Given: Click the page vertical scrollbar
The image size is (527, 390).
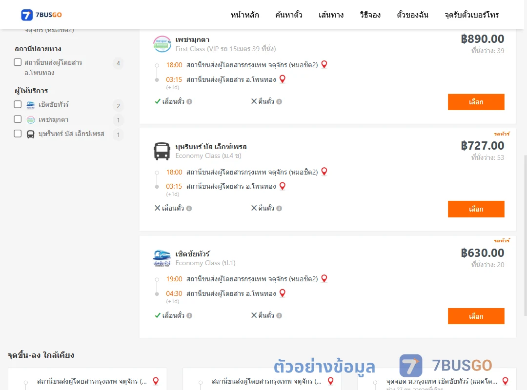Looking at the screenshot, I should point(526,235).
